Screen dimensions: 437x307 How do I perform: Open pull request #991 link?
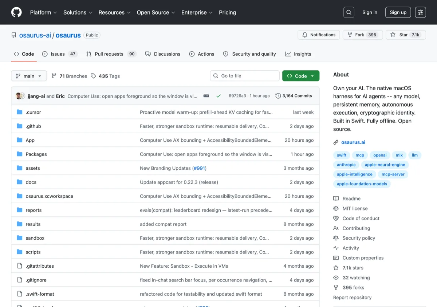[199, 168]
